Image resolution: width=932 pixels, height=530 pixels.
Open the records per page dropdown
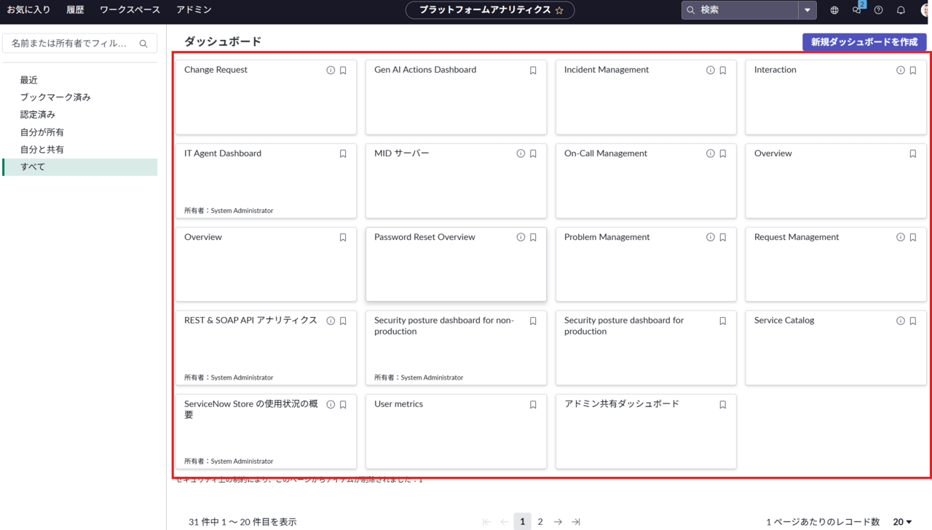(x=902, y=522)
